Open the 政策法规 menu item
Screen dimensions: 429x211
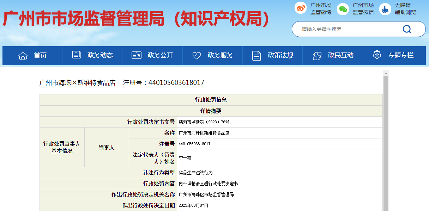(273, 55)
